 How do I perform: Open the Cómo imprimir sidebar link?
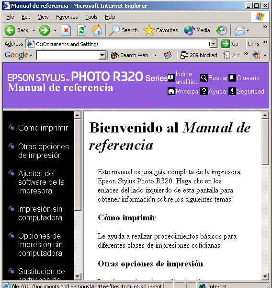pos(43,128)
